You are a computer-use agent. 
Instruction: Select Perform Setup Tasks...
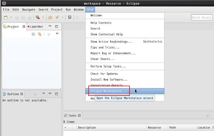(125, 66)
